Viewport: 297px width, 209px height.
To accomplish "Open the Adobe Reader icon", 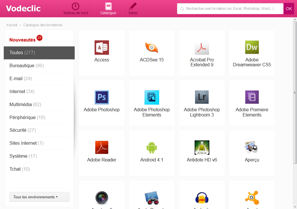I will 102,148.
